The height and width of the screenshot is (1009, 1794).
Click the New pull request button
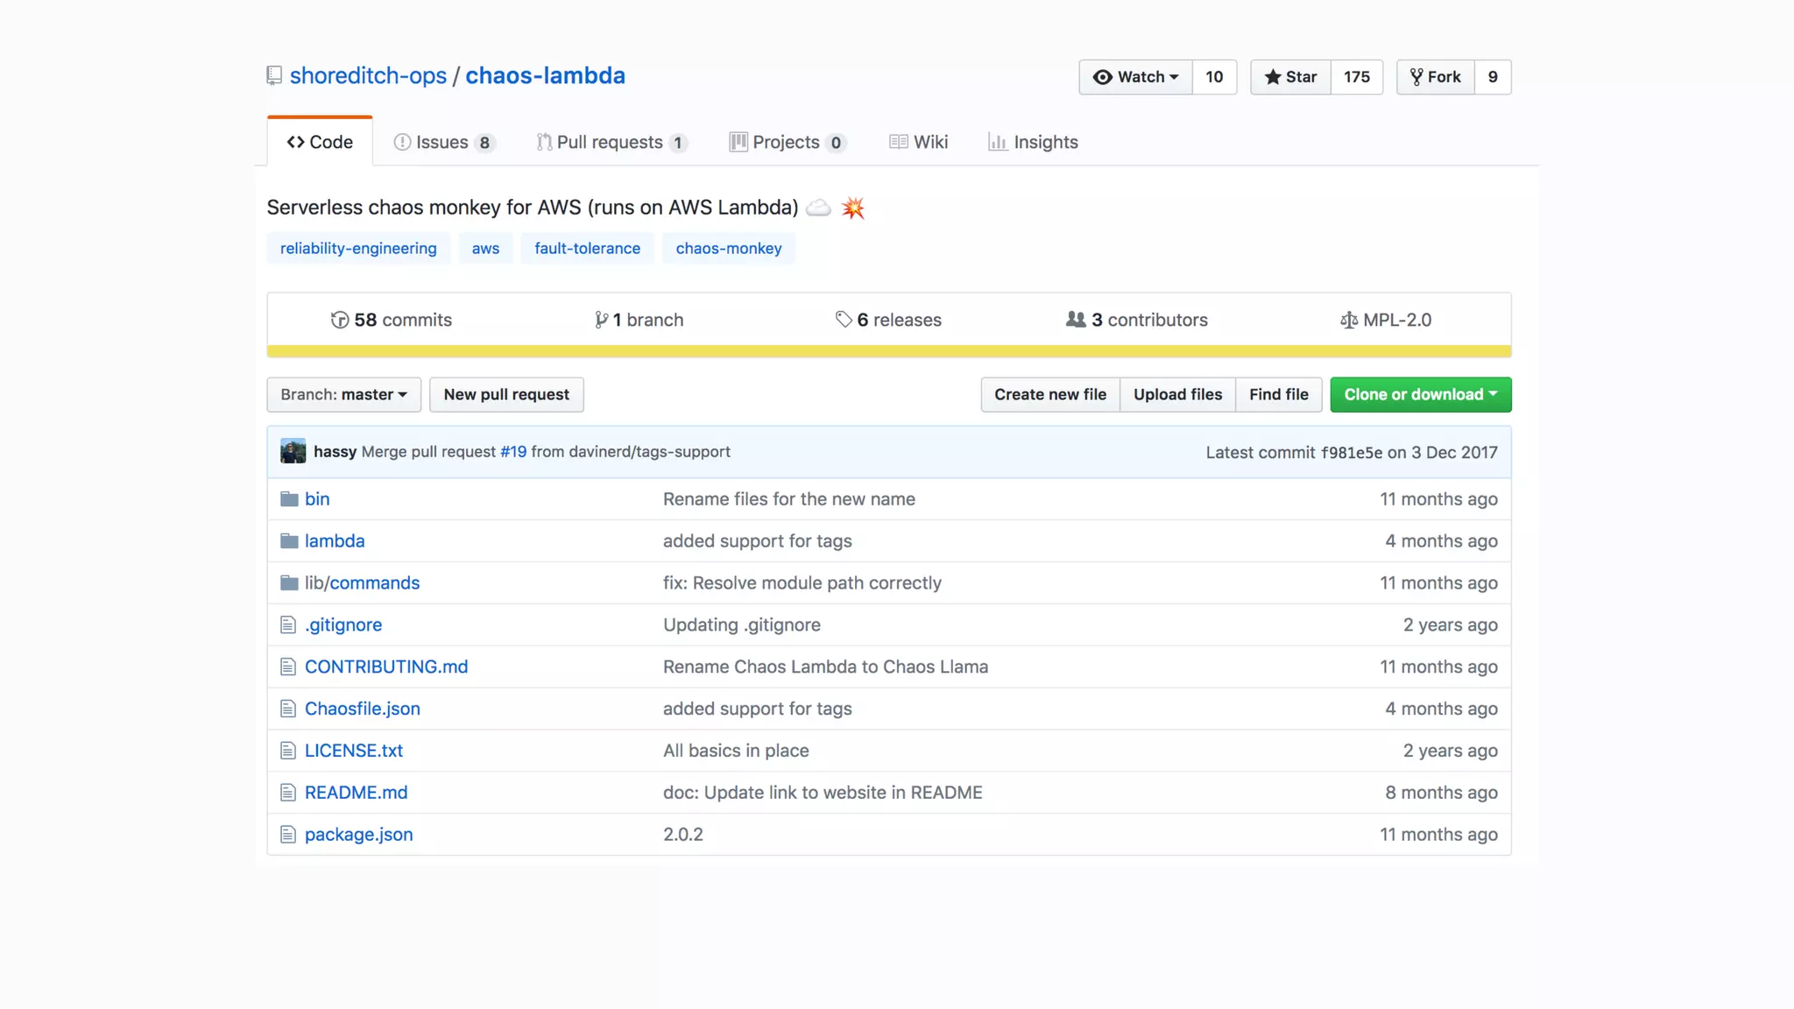[x=506, y=395]
